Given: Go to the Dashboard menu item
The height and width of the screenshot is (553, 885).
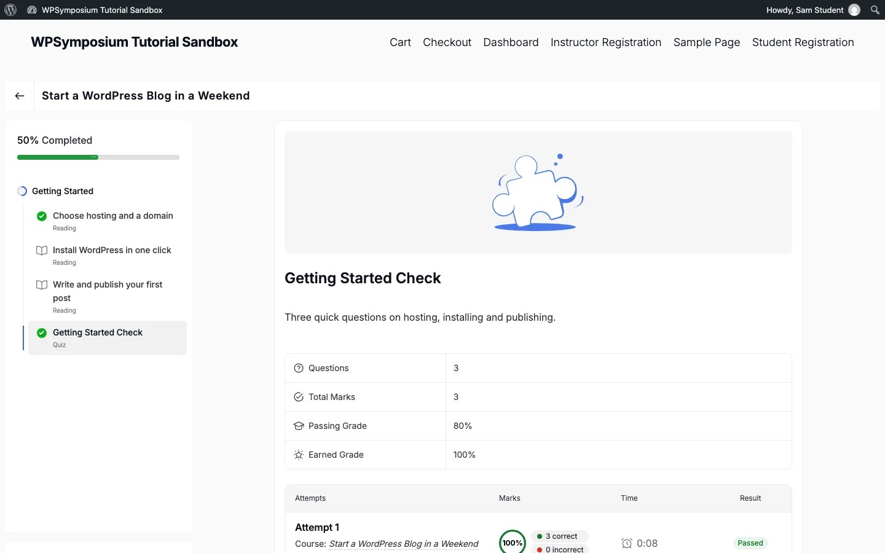Looking at the screenshot, I should pos(511,42).
